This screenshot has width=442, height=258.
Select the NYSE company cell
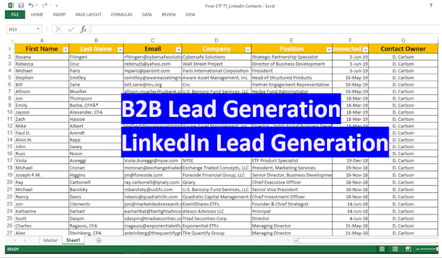coord(216,161)
